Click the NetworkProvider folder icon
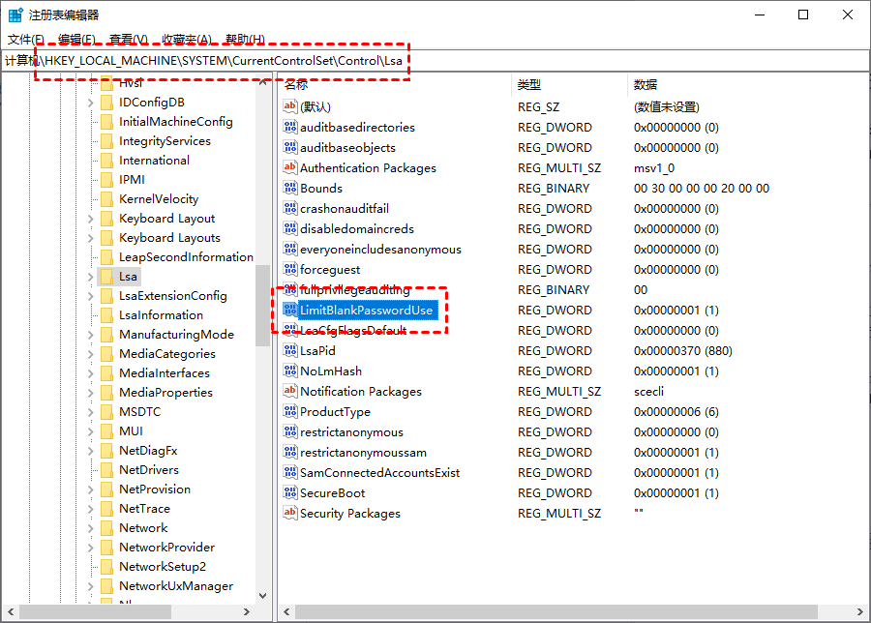Screen dimensions: 871x623 tap(106, 548)
